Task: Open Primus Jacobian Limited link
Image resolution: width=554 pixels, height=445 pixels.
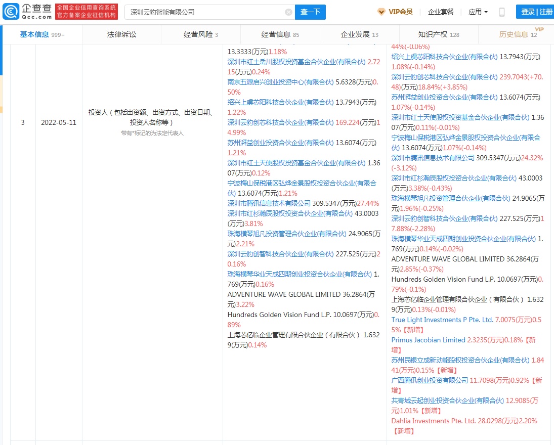Action: (x=428, y=340)
